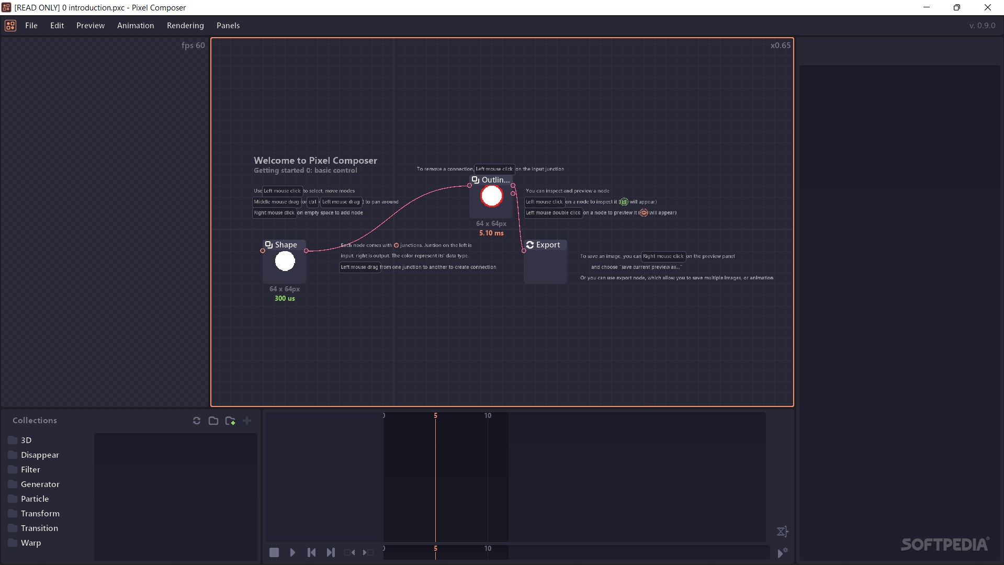Click the Export node input junction
1004x565 pixels.
coord(524,251)
